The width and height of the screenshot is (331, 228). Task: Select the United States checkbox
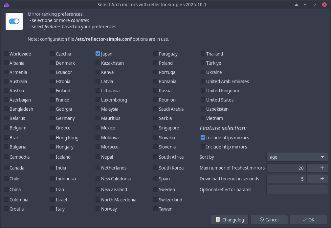203,100
